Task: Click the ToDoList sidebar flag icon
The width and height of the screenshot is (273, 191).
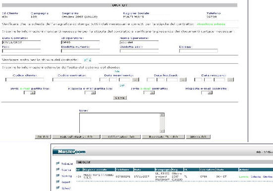Action: click(57, 163)
